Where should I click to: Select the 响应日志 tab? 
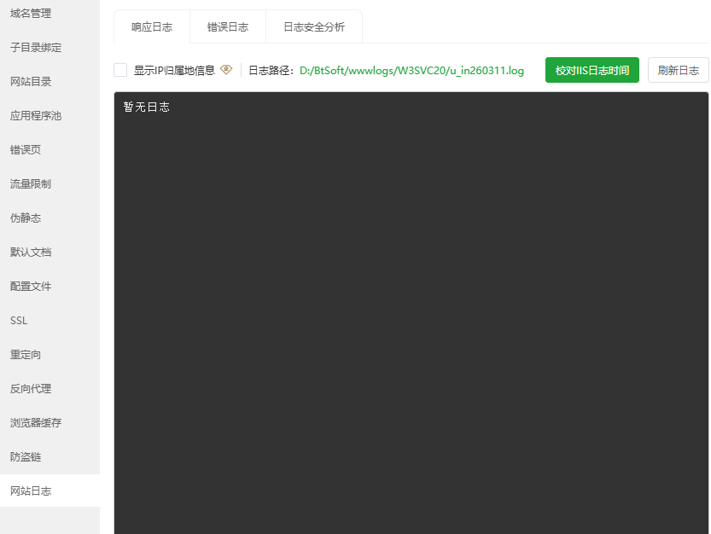pyautogui.click(x=151, y=26)
